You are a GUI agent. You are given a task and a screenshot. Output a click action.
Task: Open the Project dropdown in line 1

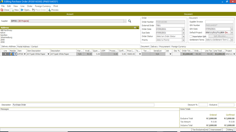pyautogui.click(x=234, y=54)
